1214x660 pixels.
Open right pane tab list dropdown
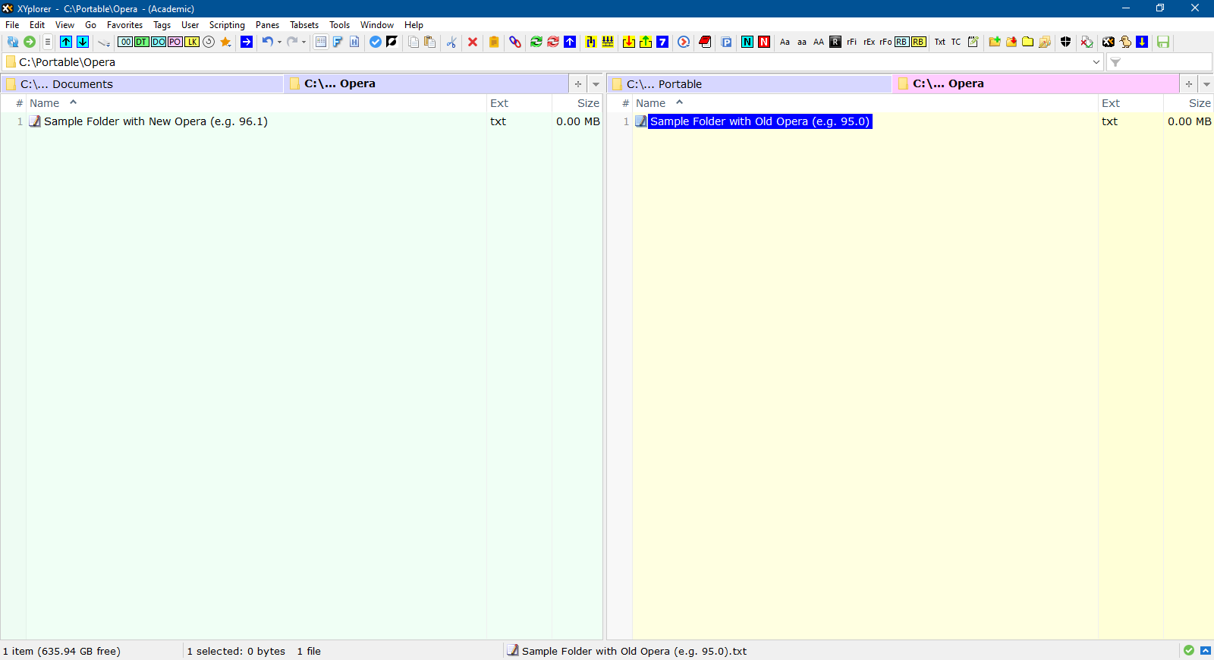pyautogui.click(x=1206, y=84)
